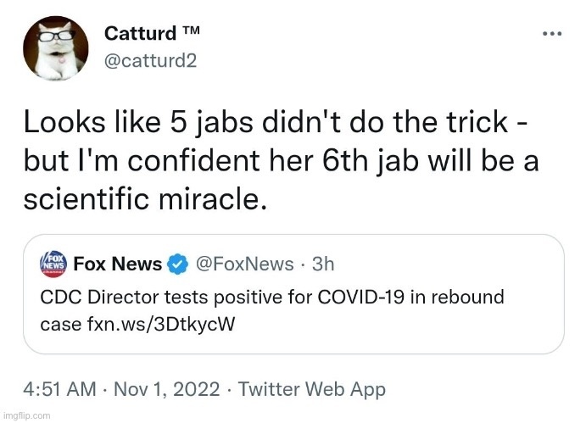Screen dimensions: 586x423
Task: Open the @FoxNews handle in quote
Action: point(245,264)
